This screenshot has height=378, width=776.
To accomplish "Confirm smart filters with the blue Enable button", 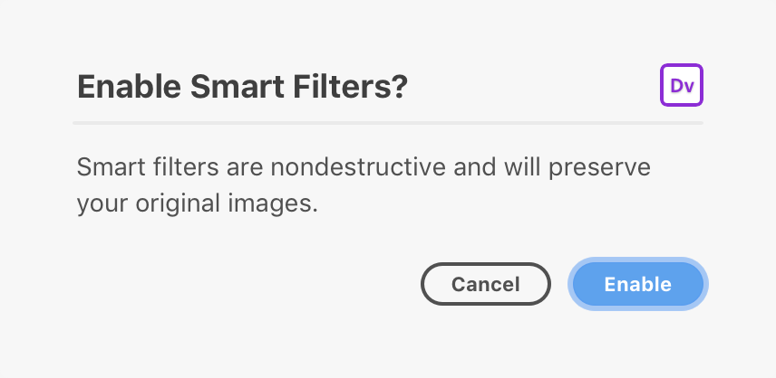I will point(638,284).
